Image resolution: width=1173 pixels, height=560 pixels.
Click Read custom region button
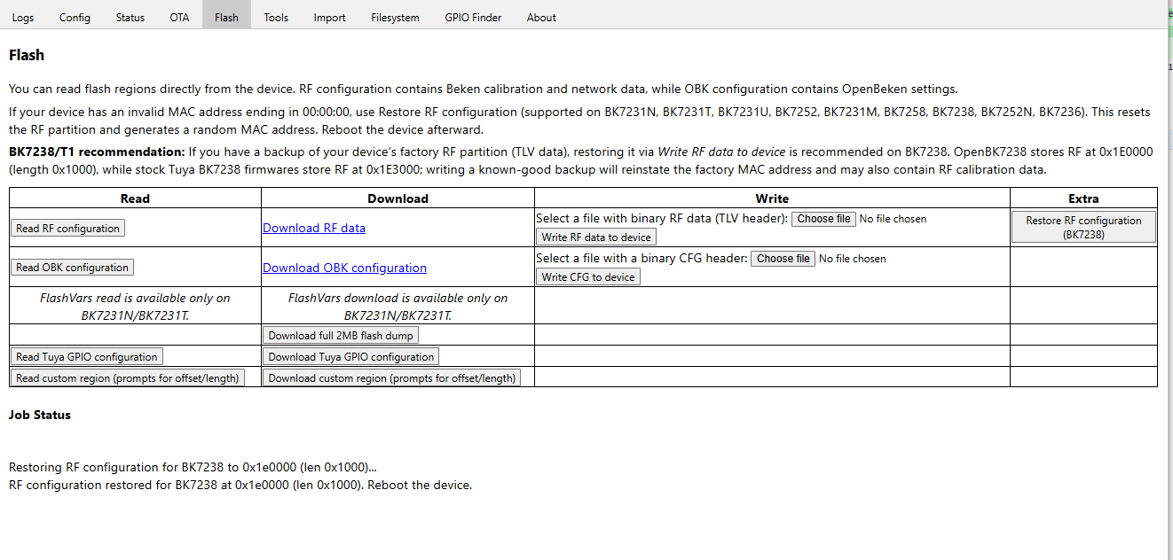pyautogui.click(x=127, y=377)
